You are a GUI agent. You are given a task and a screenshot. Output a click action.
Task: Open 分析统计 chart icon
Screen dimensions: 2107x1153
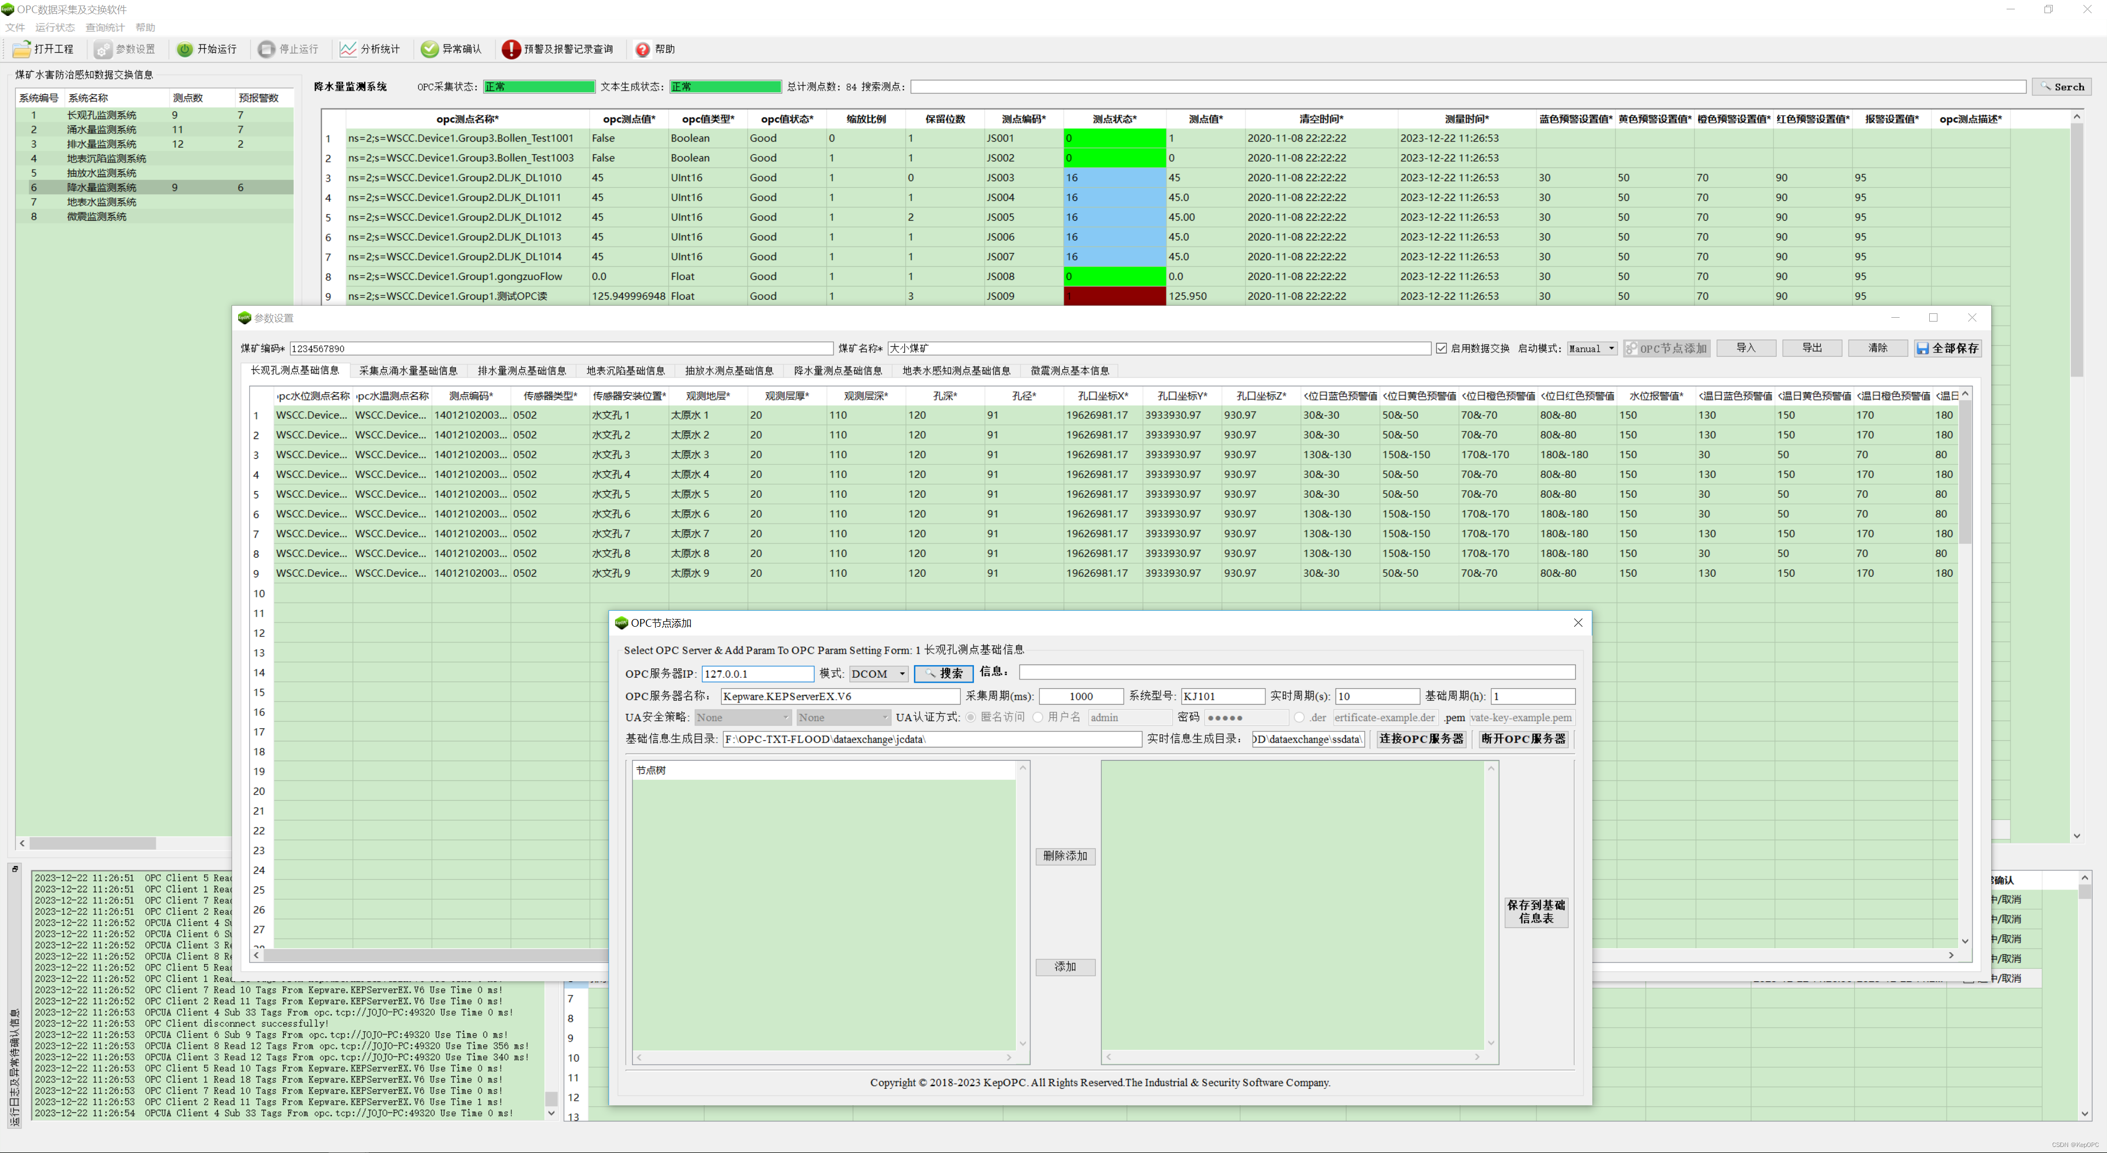click(348, 49)
